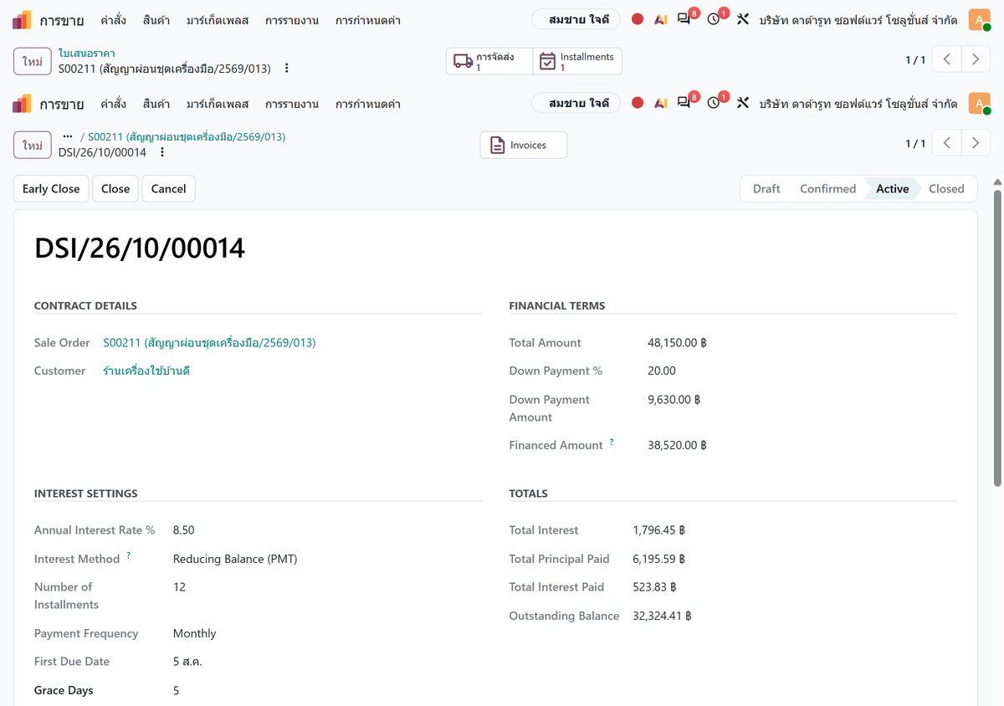Go back to the ใบเสนอราคา breadcrumb

click(87, 54)
